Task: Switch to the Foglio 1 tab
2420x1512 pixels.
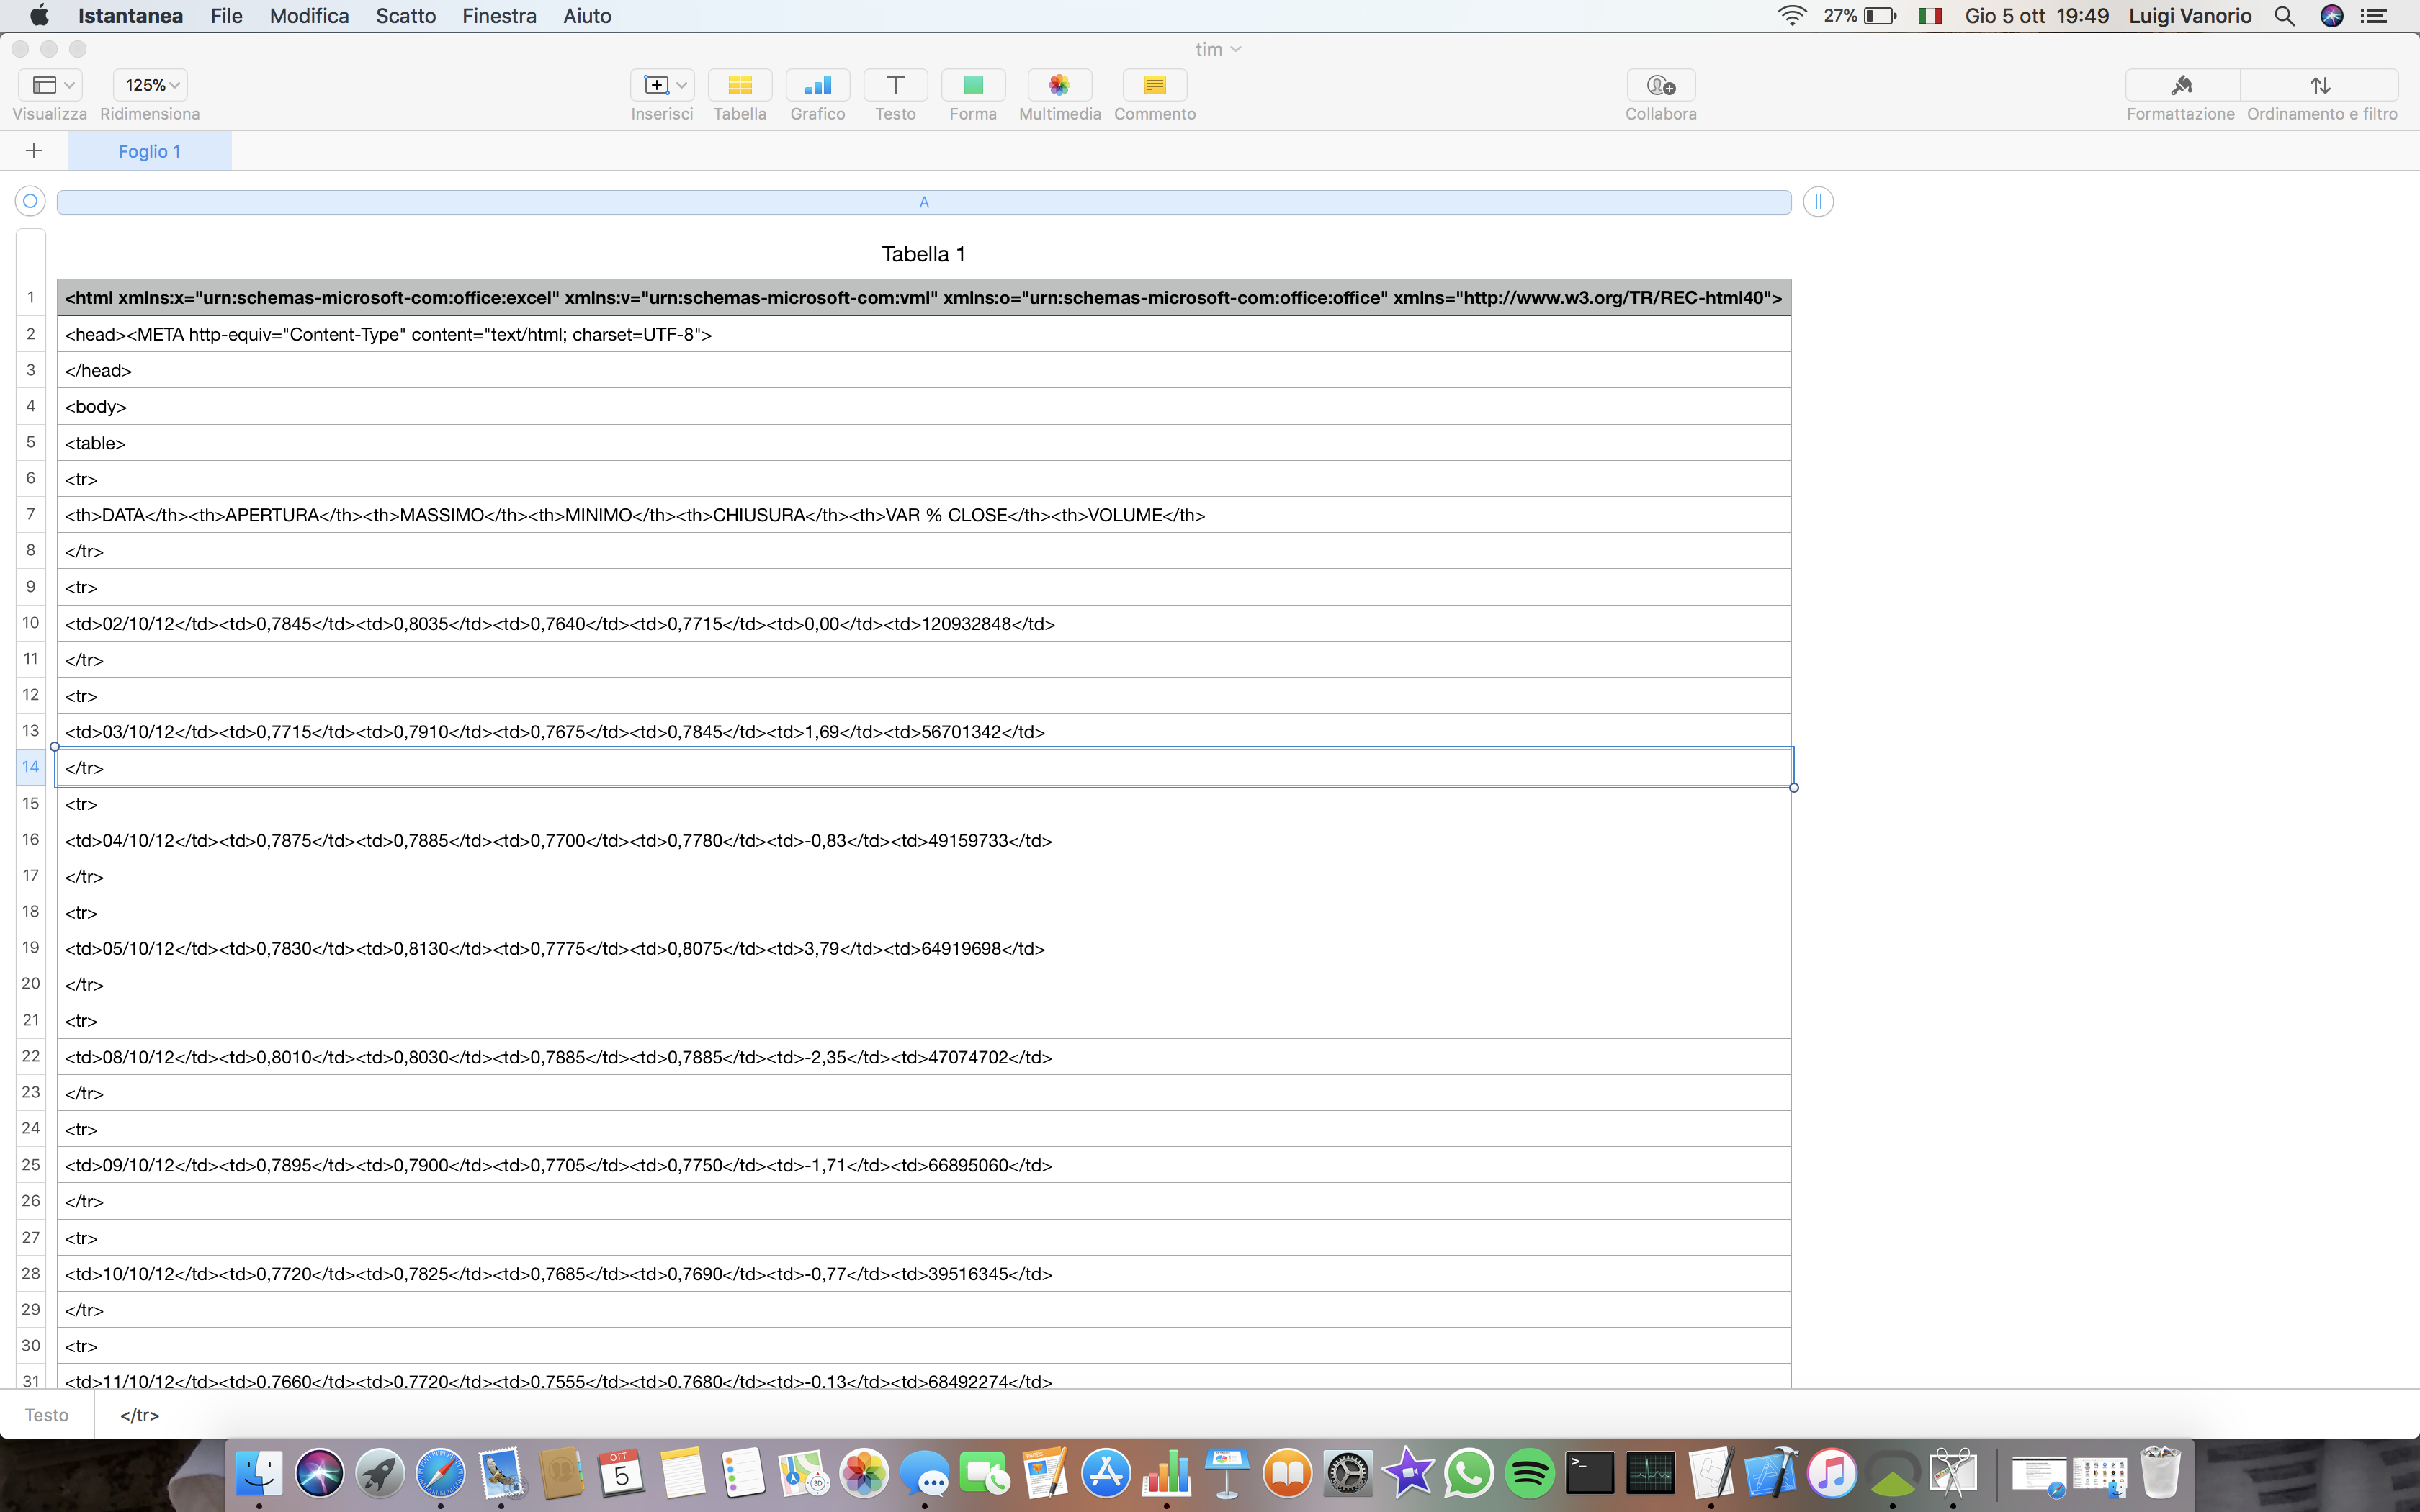Action: pyautogui.click(x=149, y=151)
